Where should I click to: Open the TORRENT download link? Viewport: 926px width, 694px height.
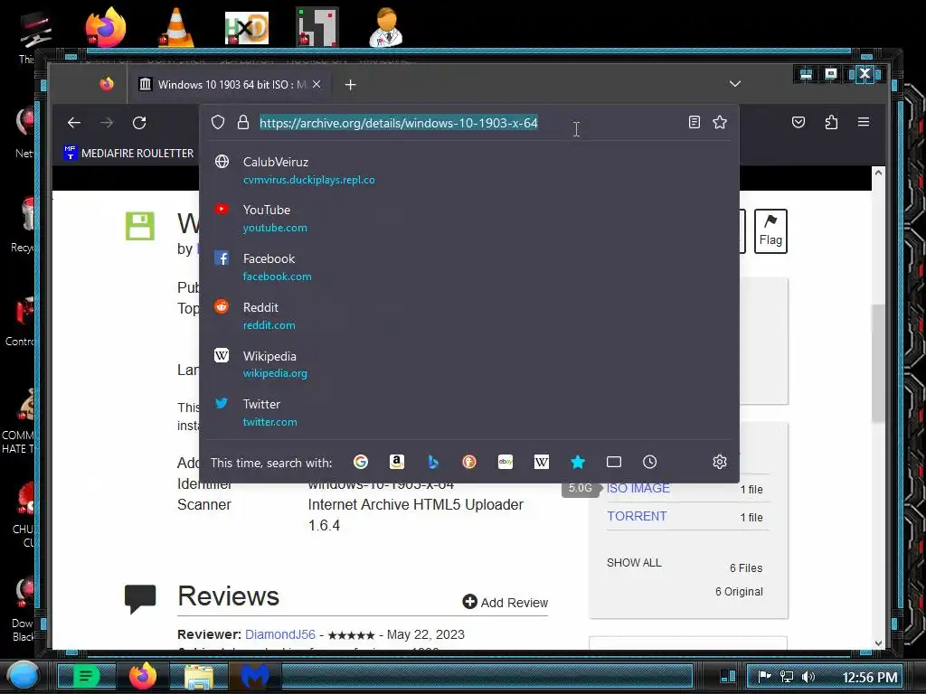tap(637, 516)
